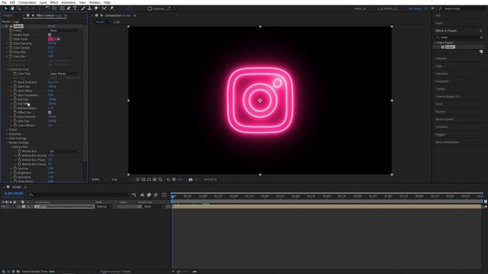The width and height of the screenshot is (488, 274).
Task: Expand the Glow Settings group
Action: (x=7, y=139)
